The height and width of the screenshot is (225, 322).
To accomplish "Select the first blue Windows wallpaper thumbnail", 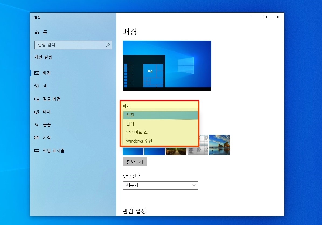I will pos(133,151).
